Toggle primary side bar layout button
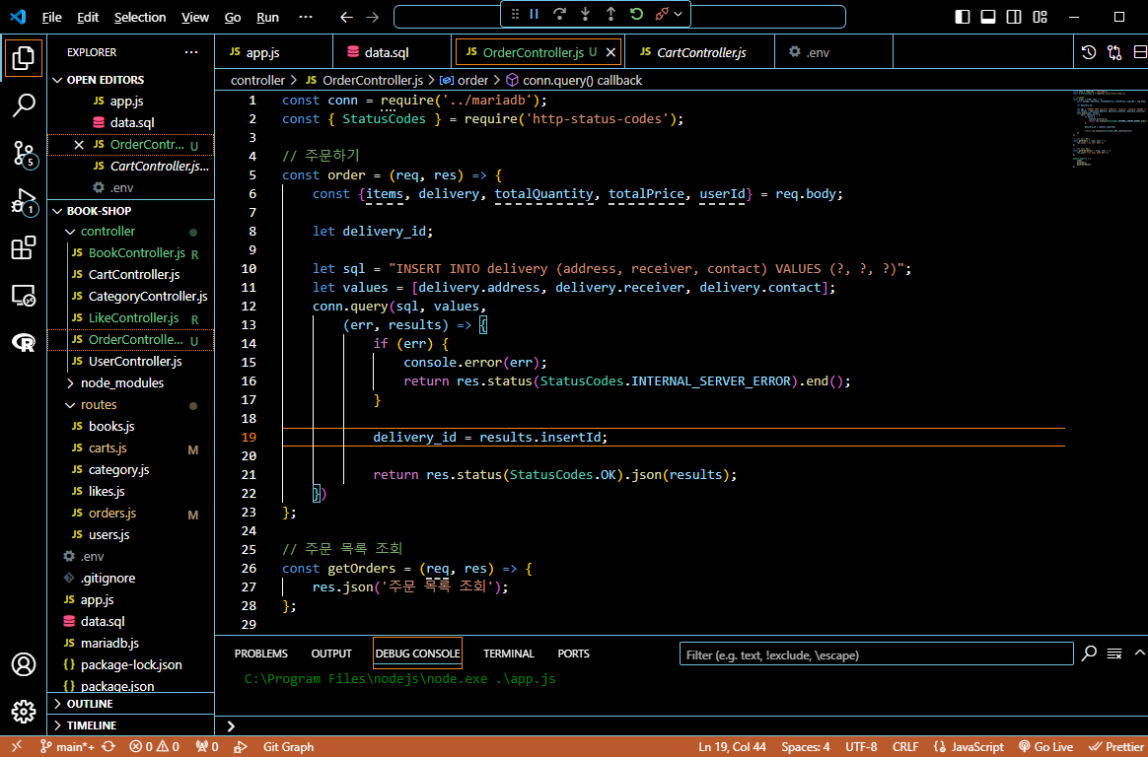 [964, 17]
